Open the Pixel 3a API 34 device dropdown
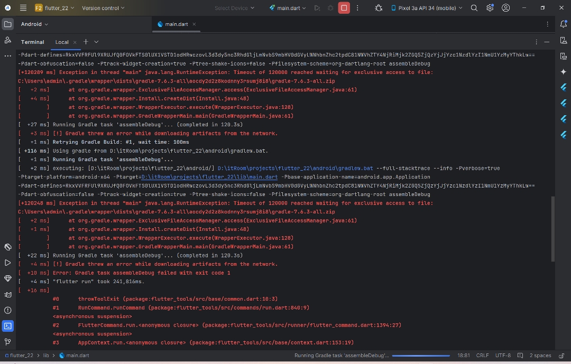The image size is (571, 364). tap(427, 7)
